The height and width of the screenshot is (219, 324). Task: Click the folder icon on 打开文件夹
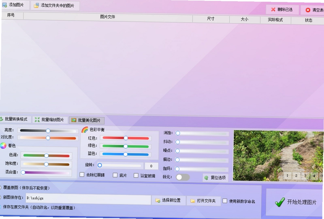pos(193,201)
